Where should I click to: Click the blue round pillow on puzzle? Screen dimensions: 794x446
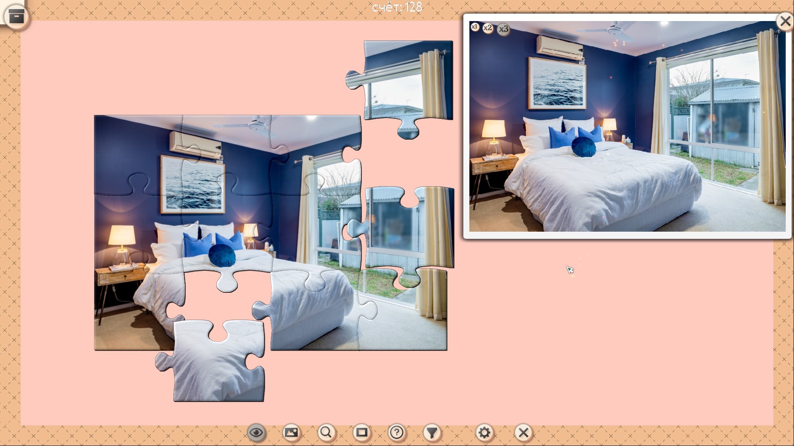222,255
